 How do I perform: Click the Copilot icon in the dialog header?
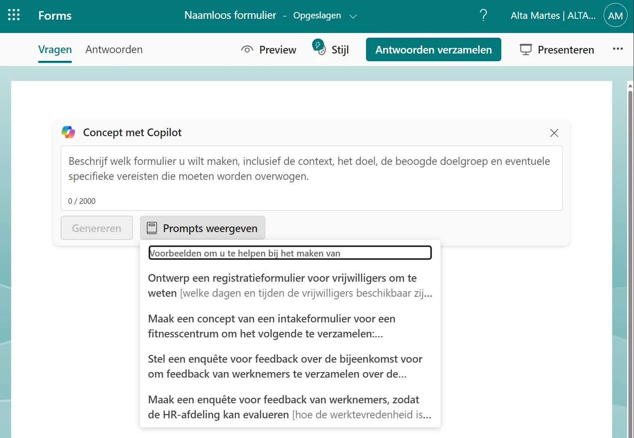pos(68,132)
